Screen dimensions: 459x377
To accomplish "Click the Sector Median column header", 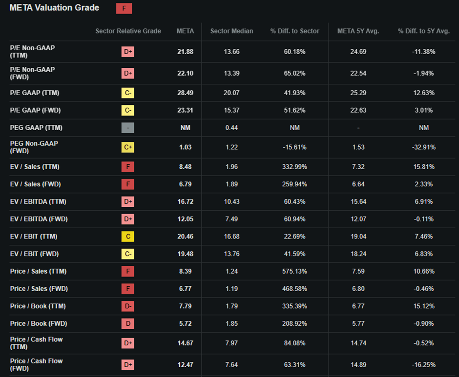I will [232, 31].
